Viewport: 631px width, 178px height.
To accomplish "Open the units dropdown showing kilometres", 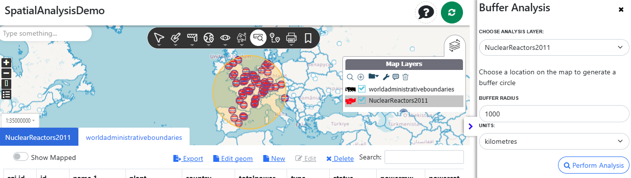I will tap(554, 141).
